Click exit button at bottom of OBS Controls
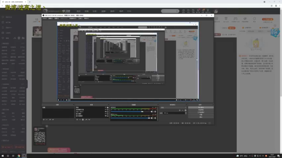 (201, 117)
